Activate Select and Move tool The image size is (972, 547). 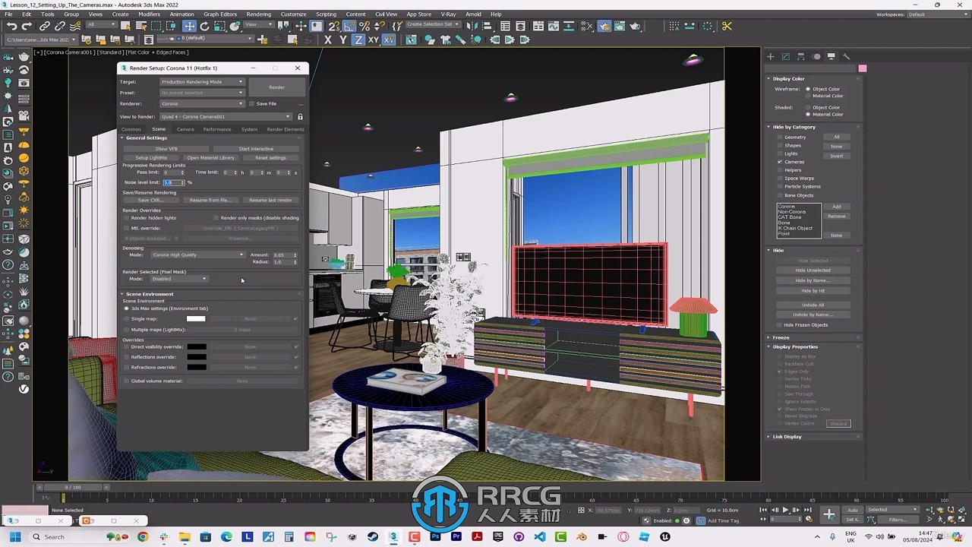189,26
